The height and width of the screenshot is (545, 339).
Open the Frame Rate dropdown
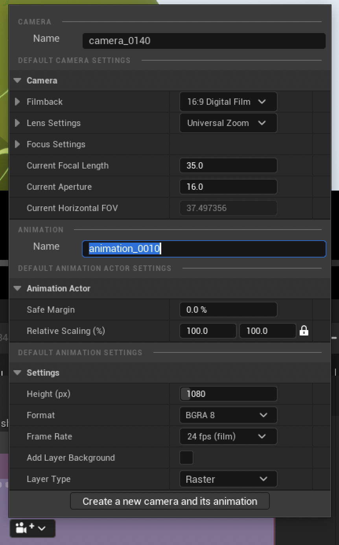pyautogui.click(x=228, y=436)
